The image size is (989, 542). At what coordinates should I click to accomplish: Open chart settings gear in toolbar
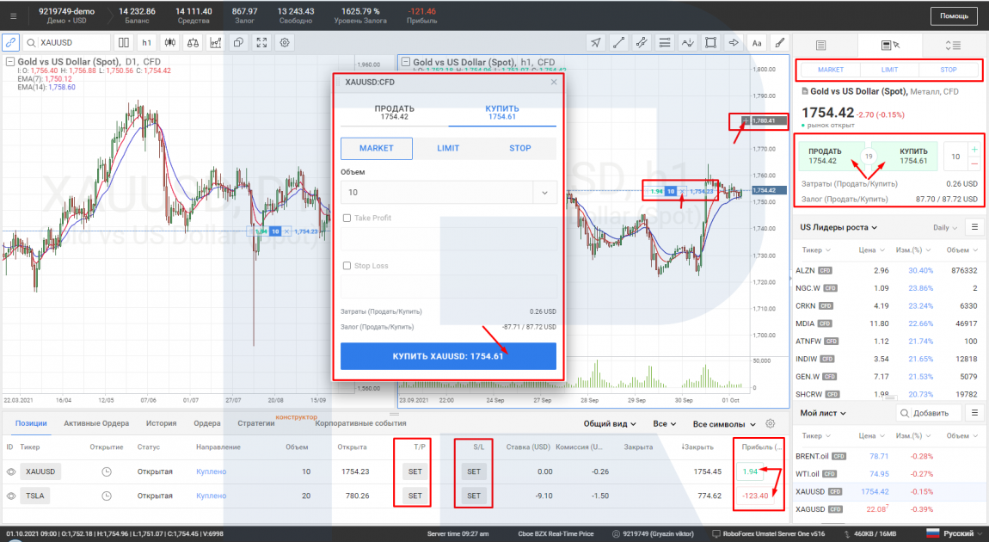coord(285,42)
